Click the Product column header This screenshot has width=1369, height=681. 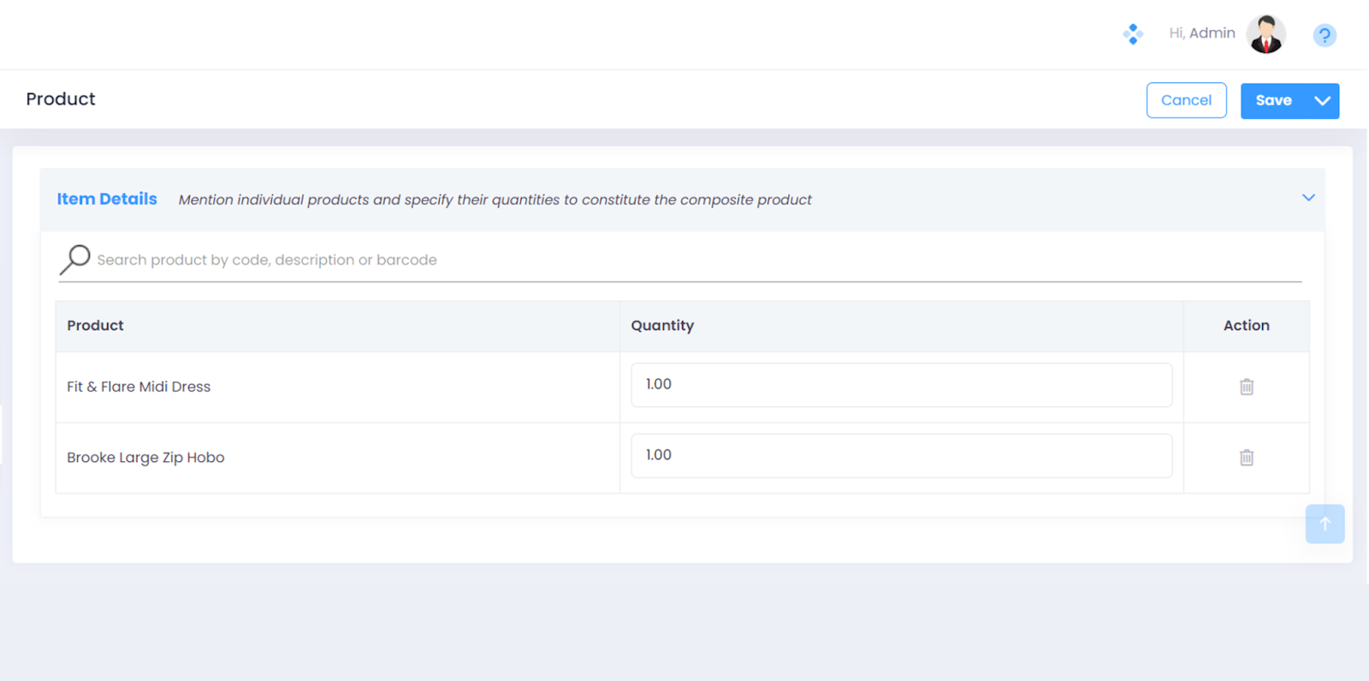pyautogui.click(x=95, y=326)
